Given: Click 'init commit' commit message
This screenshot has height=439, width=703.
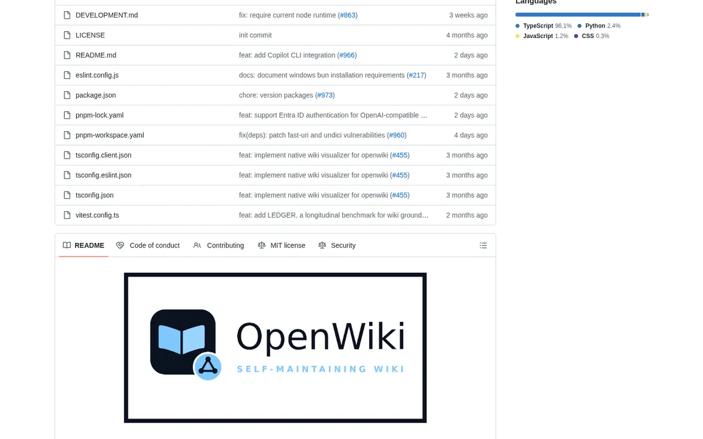Looking at the screenshot, I should (x=255, y=35).
